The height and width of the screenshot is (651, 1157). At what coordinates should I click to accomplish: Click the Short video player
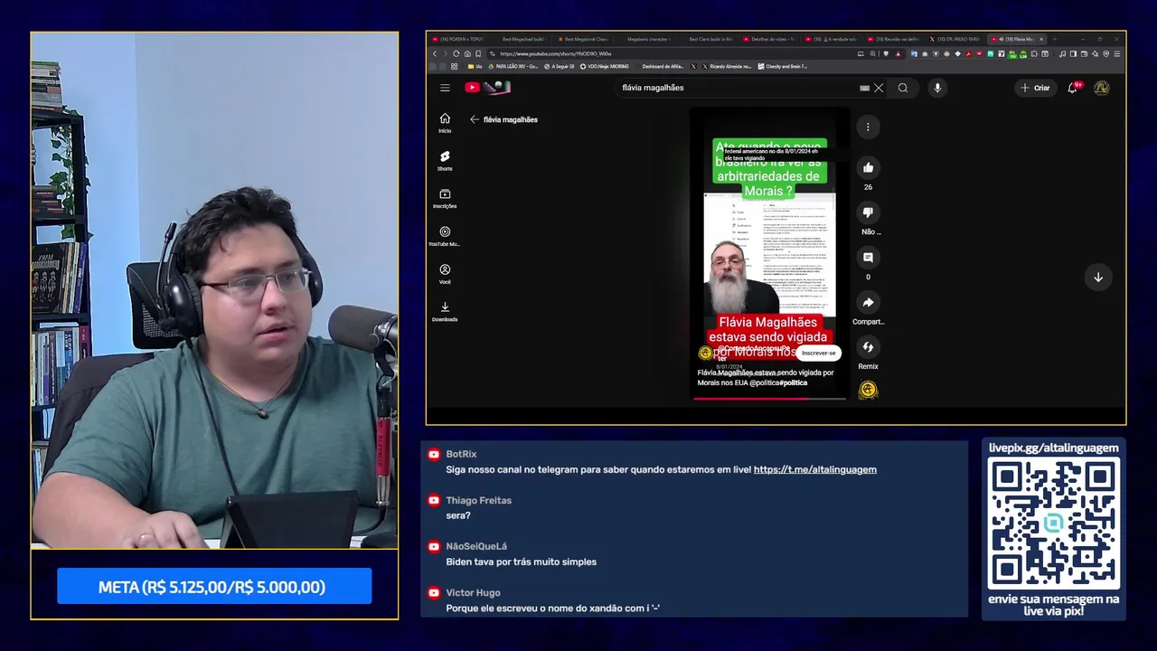(769, 253)
